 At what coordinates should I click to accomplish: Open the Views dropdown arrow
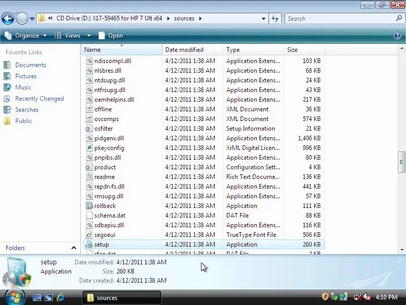click(89, 36)
